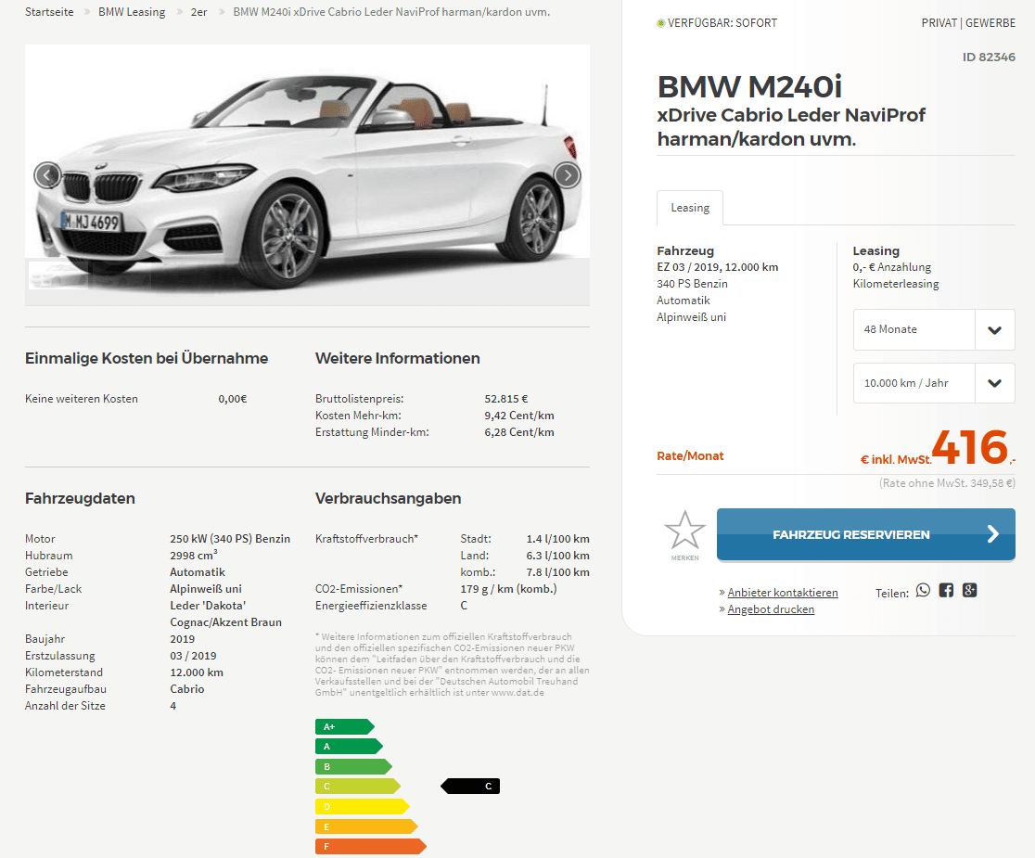This screenshot has width=1035, height=858.
Task: Click the 'Keine weiteren Kosten' row label
Action: pos(82,399)
